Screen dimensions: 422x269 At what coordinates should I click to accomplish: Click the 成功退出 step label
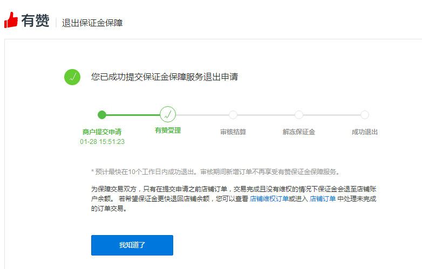coord(365,132)
